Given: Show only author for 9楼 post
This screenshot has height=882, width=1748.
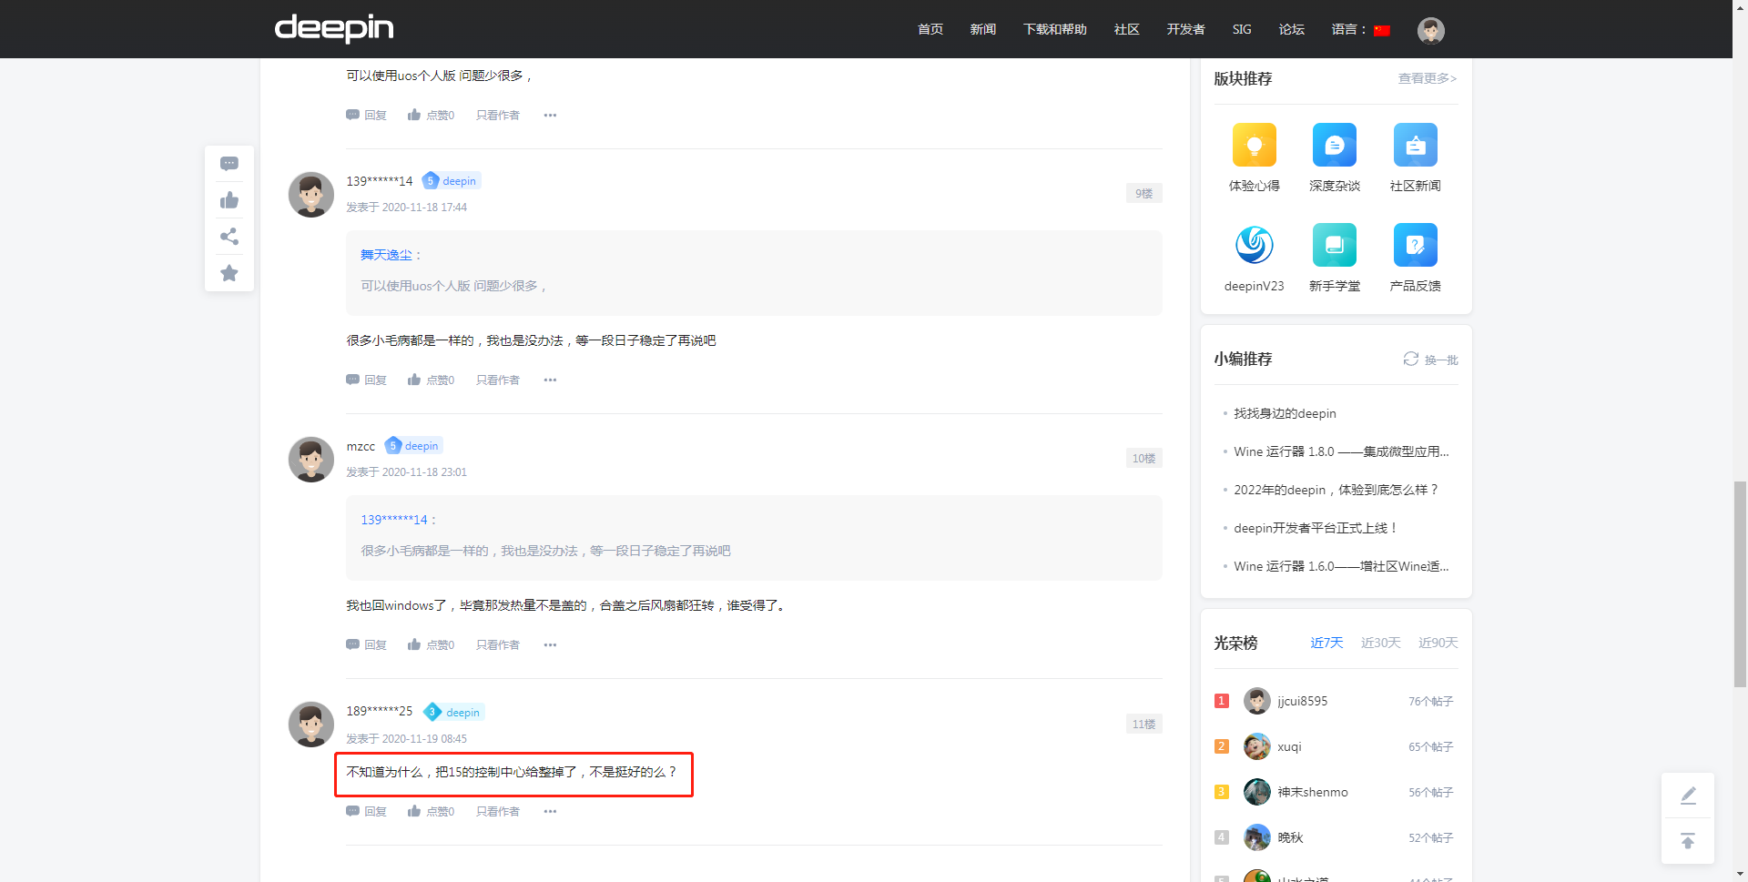Looking at the screenshot, I should 498,380.
